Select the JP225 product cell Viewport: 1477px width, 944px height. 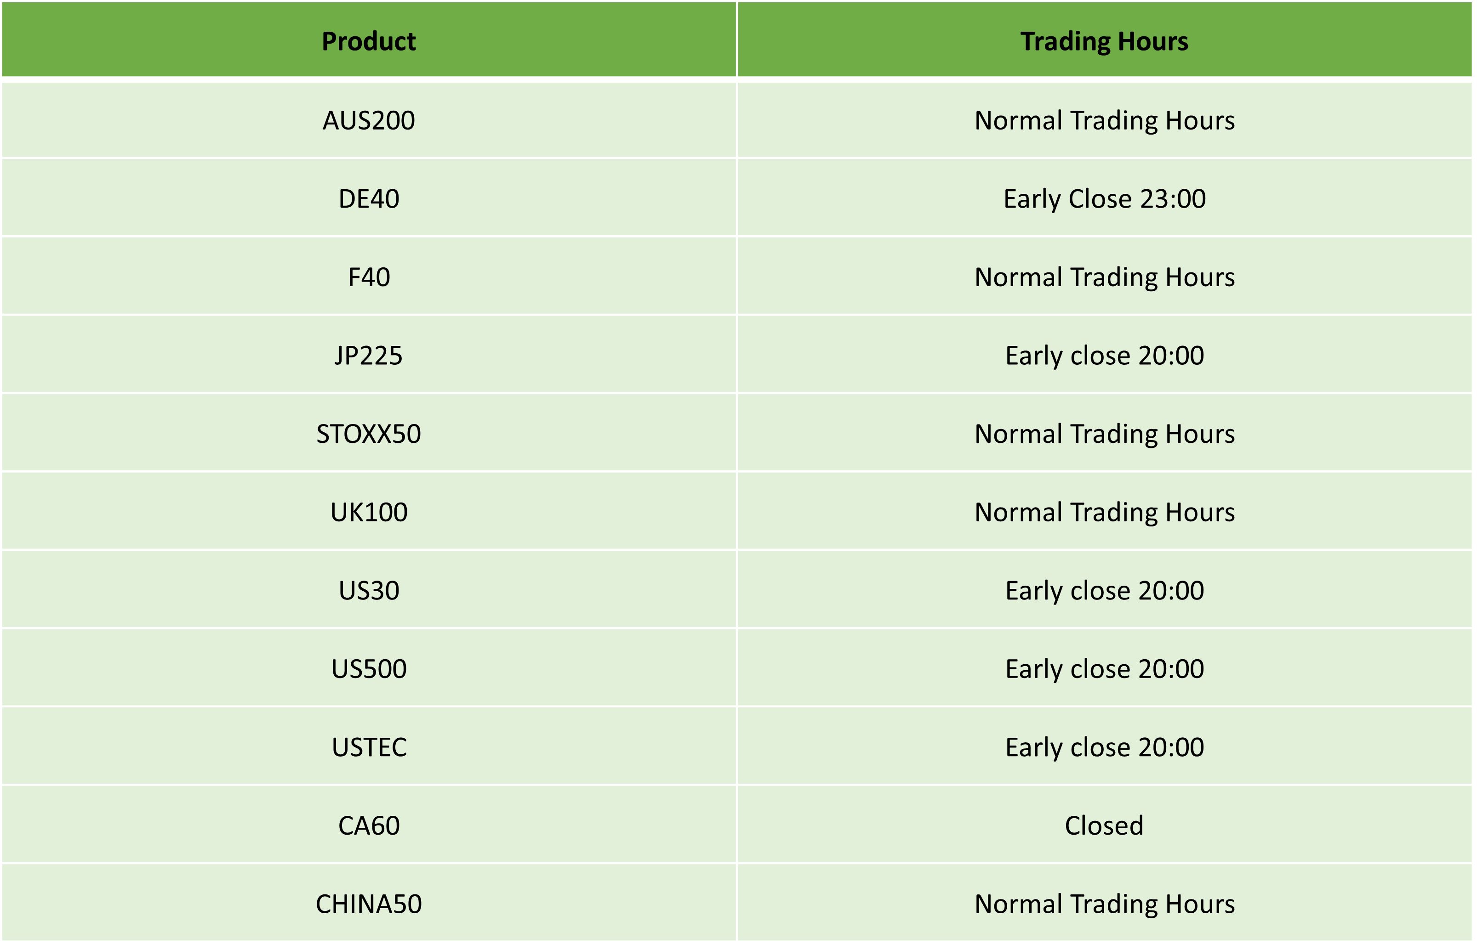click(x=369, y=355)
